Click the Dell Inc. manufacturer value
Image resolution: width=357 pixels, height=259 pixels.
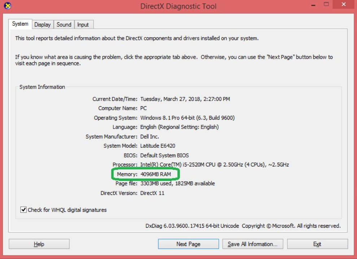point(149,137)
